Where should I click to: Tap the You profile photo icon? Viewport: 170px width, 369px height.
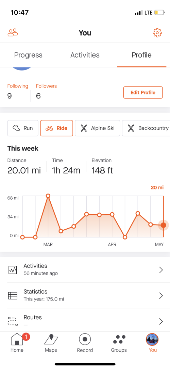pos(152,340)
